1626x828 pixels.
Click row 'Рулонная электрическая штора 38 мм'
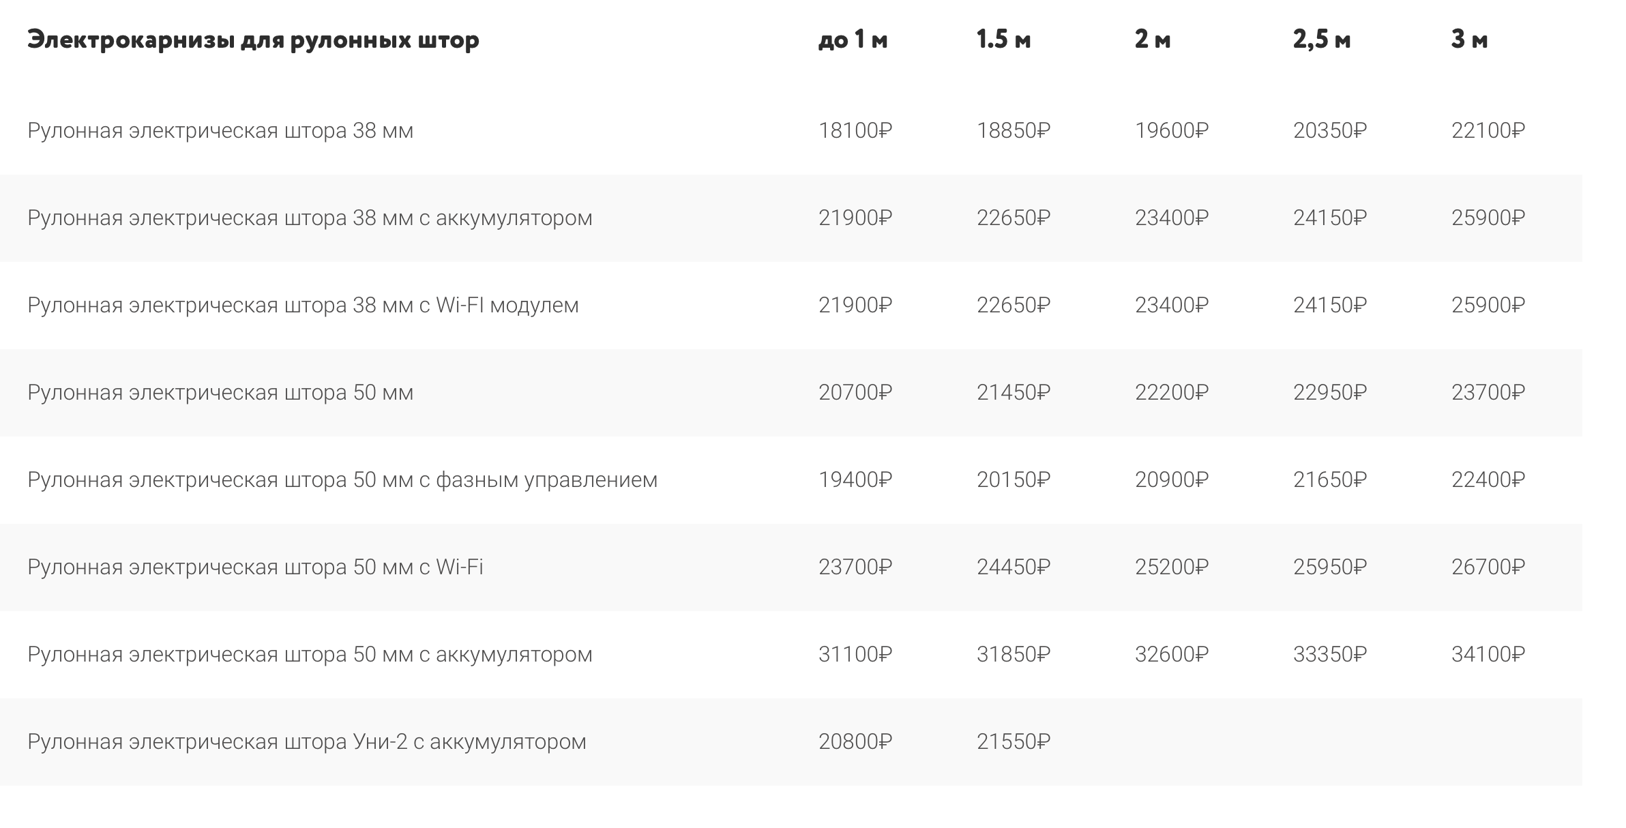[791, 131]
